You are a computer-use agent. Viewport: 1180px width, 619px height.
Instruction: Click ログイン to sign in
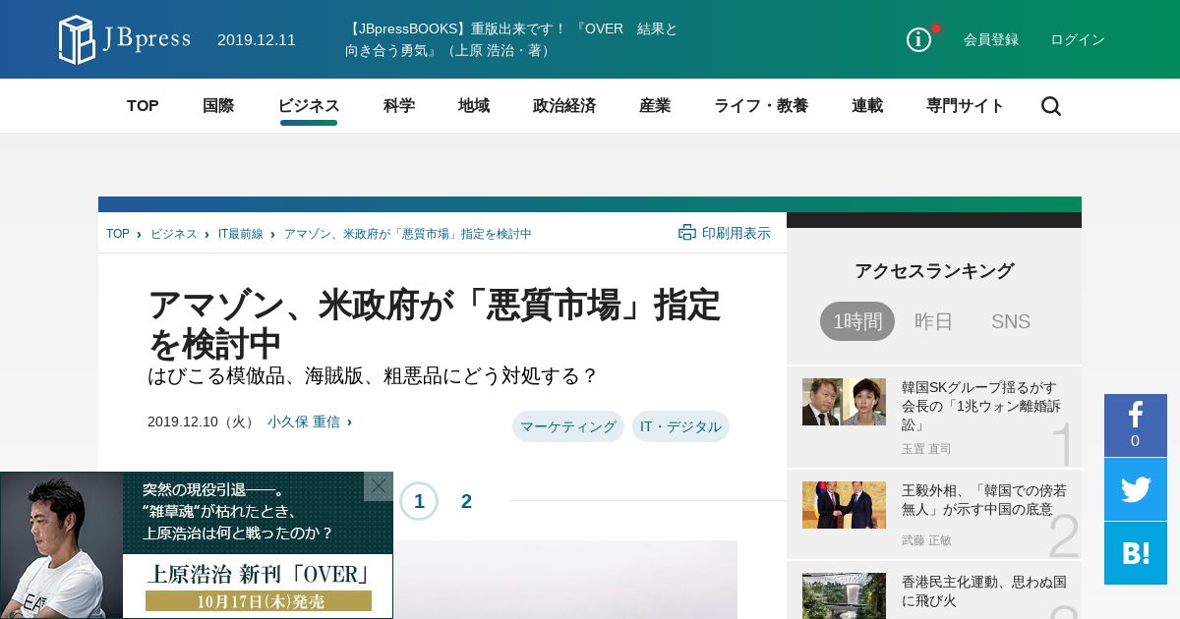[1078, 39]
